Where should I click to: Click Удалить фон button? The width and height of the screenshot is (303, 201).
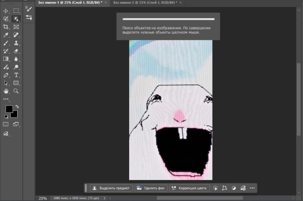point(151,188)
